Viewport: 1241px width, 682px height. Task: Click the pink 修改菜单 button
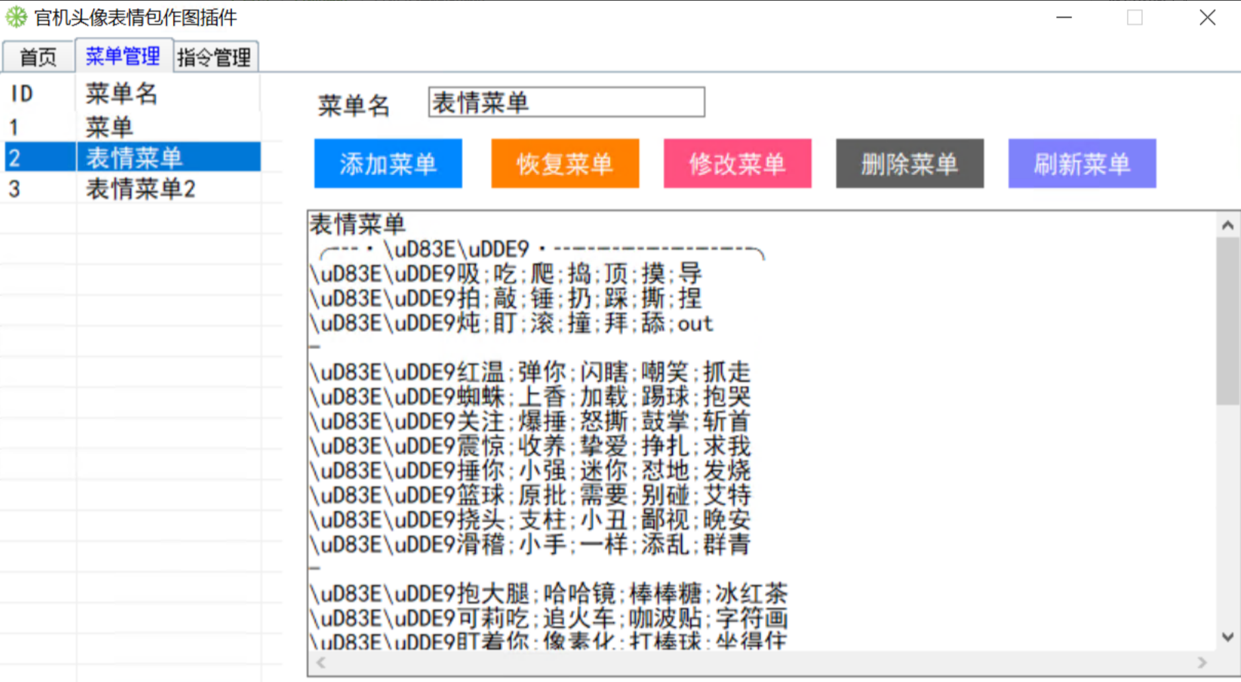pyautogui.click(x=737, y=164)
